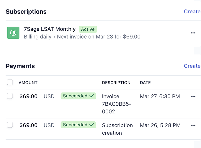
Task: Click Create link in Subscriptions section
Action: 192,12
